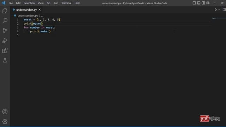Open the File menu
Viewport: 226px width, 127px height.
point(11,3)
